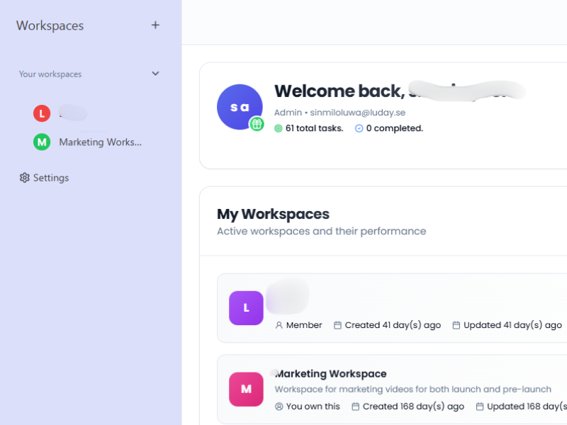Click the Marketing Workspace description text
567x425 pixels.
[x=413, y=389]
